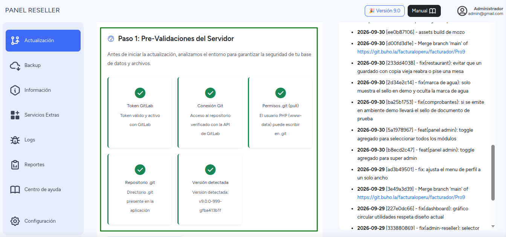
Task: Click the Token GitLab green checkmark
Action: [x=140, y=93]
